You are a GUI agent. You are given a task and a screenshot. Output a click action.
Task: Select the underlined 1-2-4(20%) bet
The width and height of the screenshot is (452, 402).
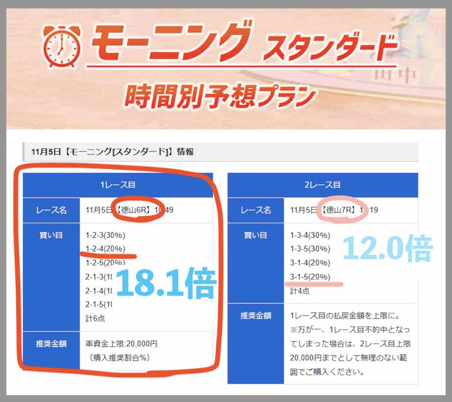point(105,248)
